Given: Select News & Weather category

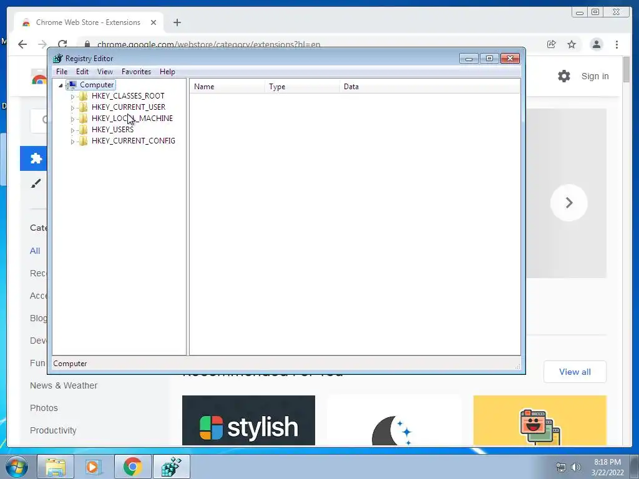Looking at the screenshot, I should (x=64, y=385).
